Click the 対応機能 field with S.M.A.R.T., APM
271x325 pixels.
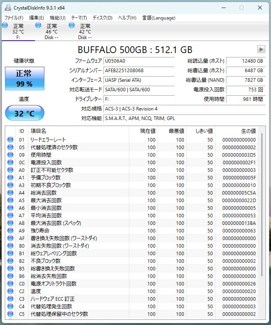184,118
